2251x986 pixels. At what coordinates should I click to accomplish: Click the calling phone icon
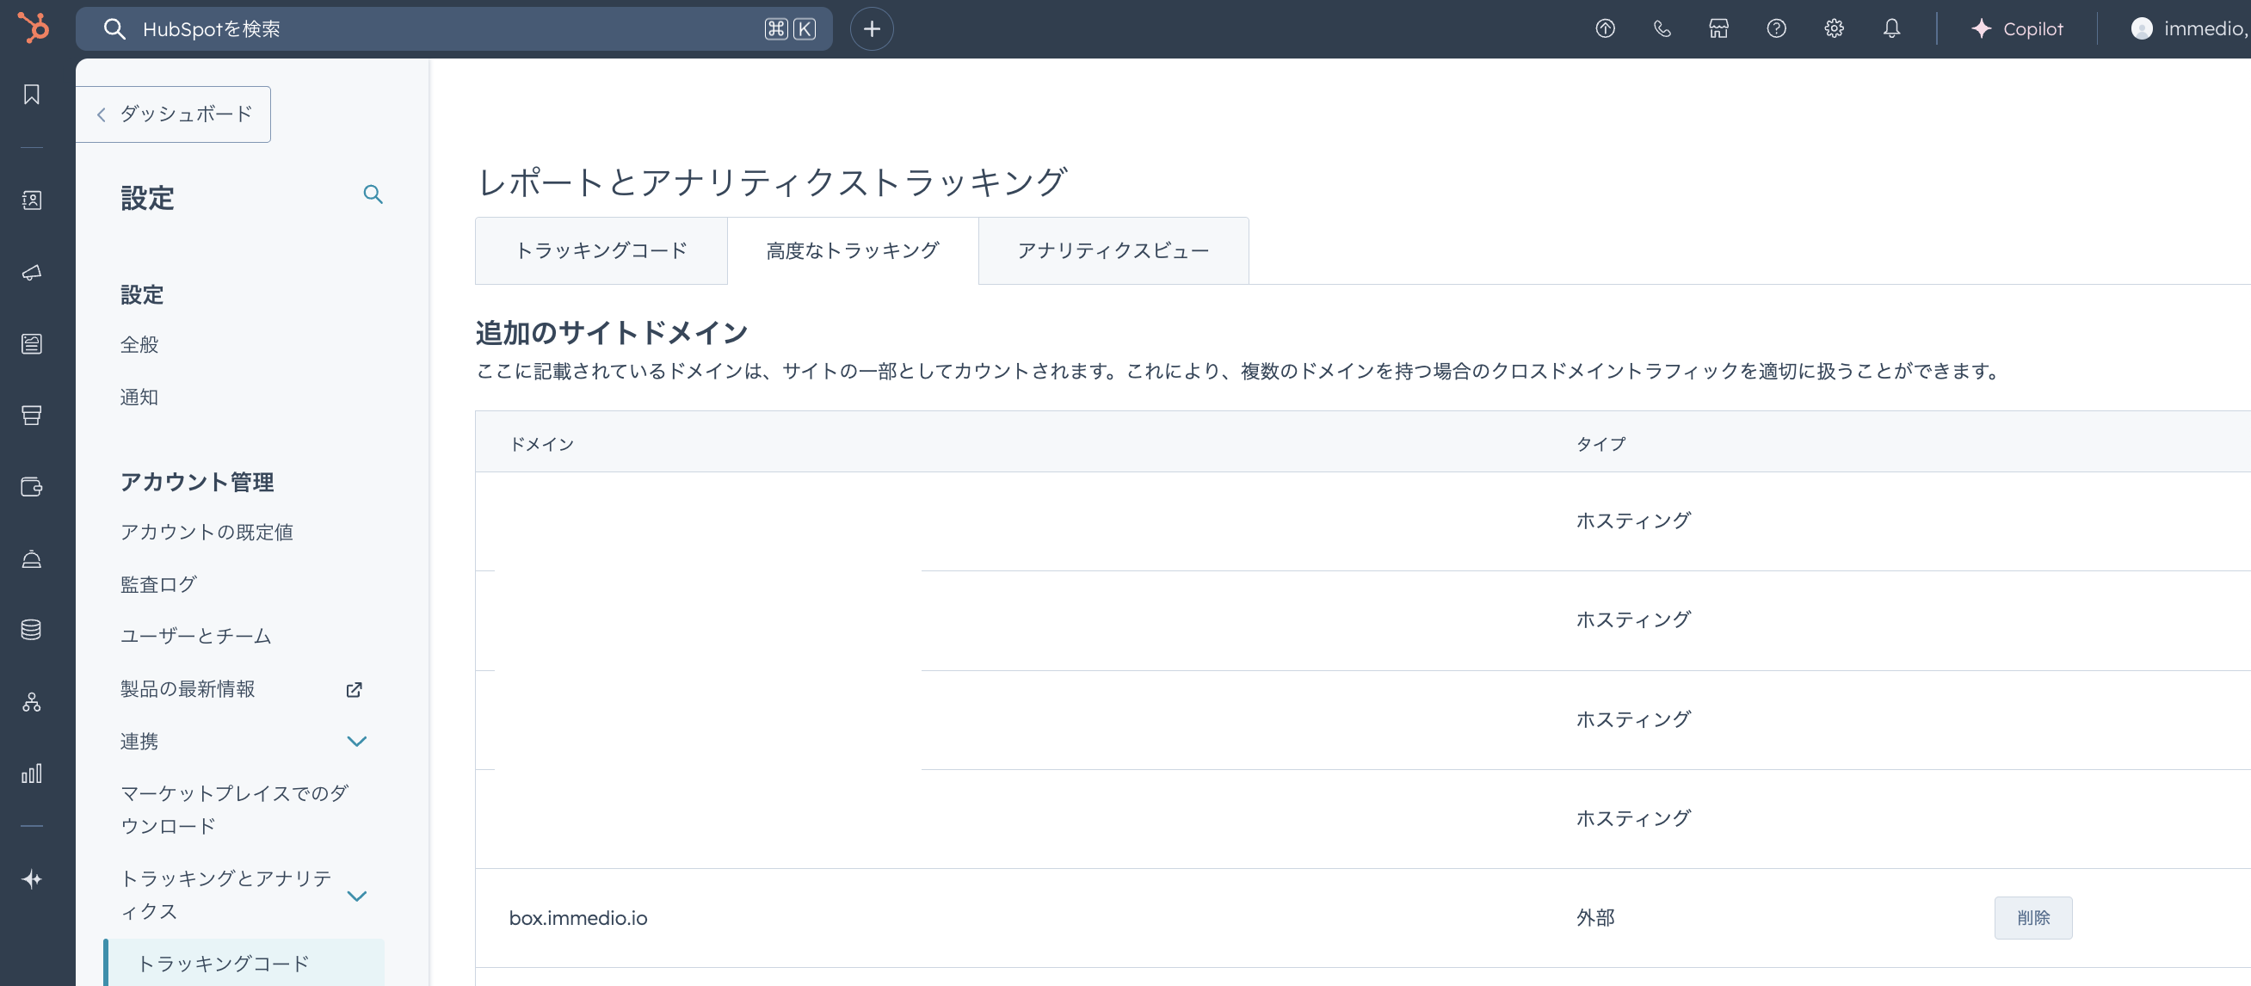tap(1662, 29)
